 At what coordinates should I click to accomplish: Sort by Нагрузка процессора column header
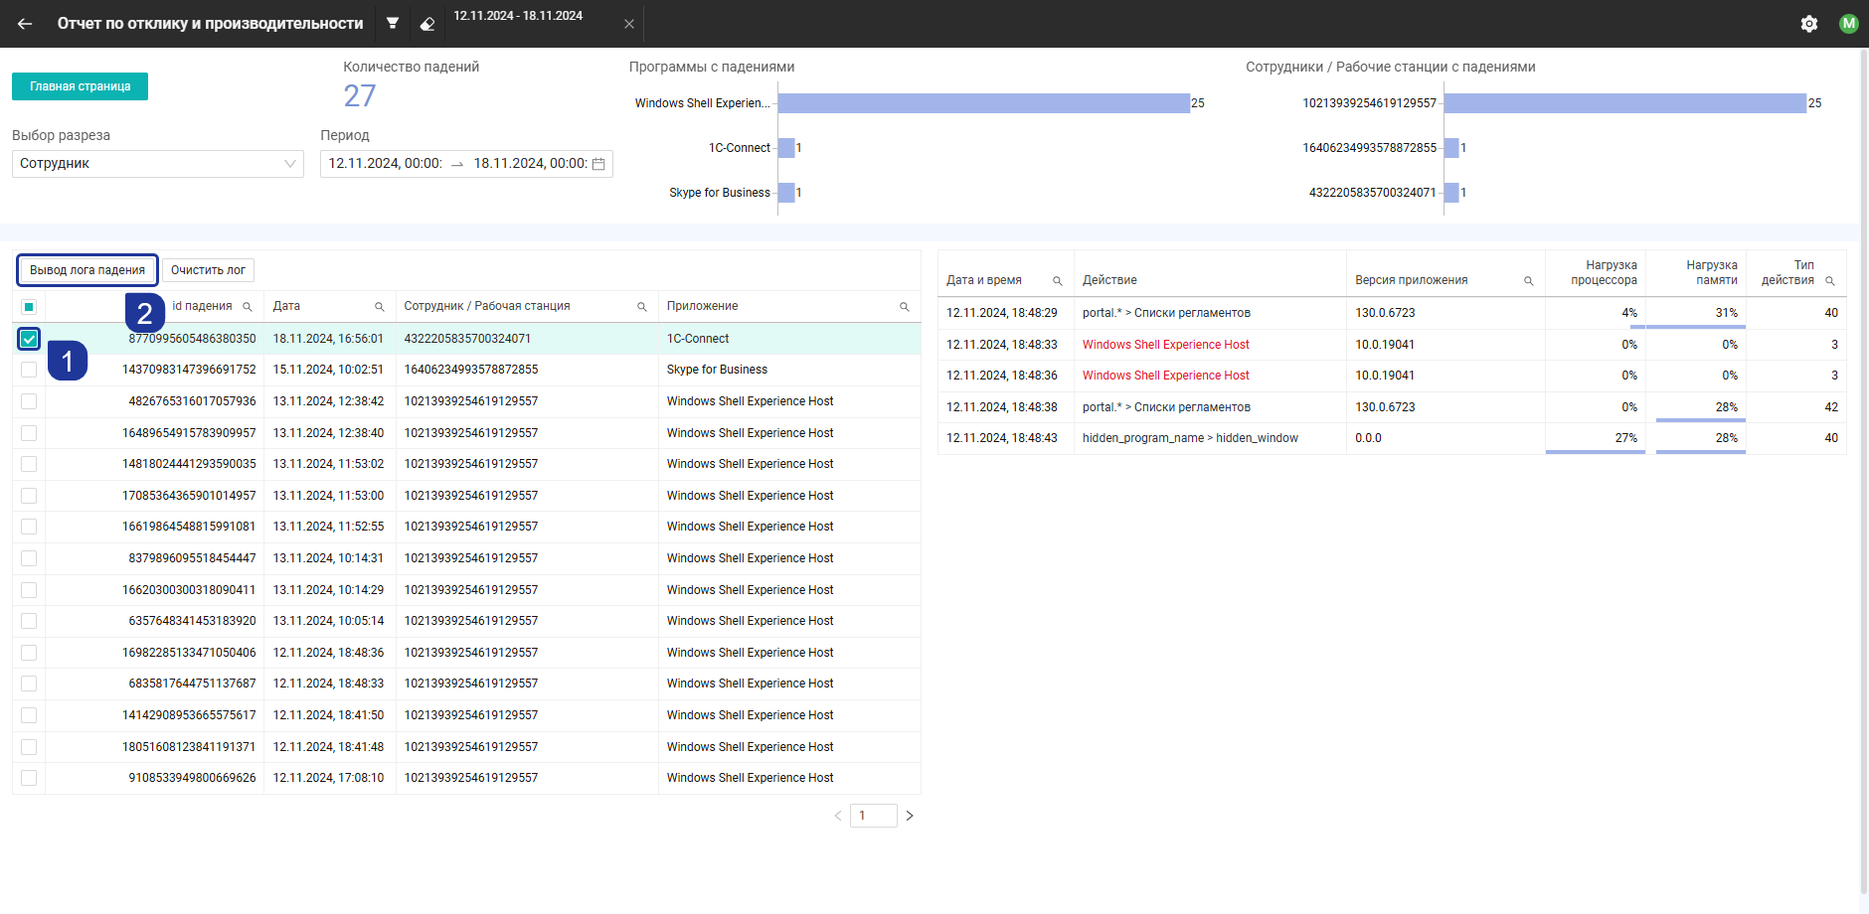coord(1604,273)
